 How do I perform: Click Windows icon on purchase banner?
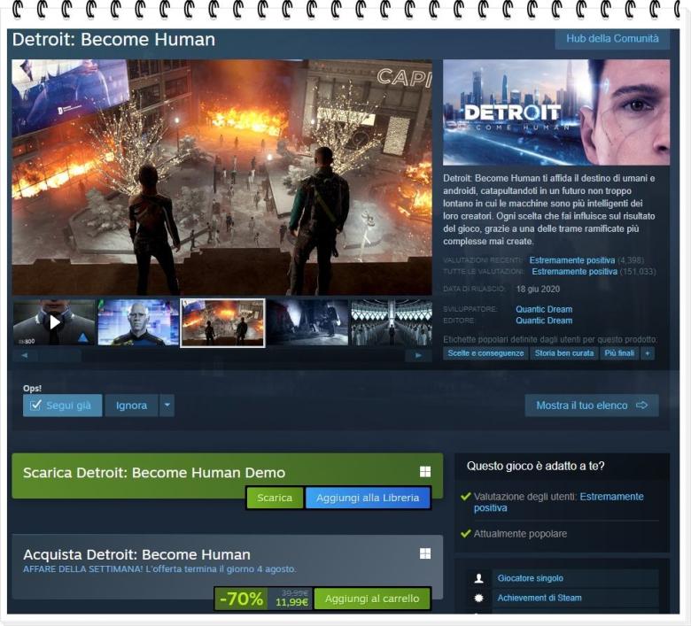425,553
